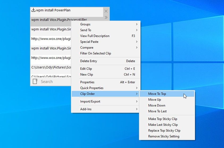Choose New Clip menu entry
The image size is (224, 148).
[106, 75]
